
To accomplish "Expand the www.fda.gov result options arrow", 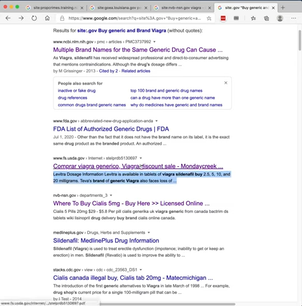I will 156,121.
